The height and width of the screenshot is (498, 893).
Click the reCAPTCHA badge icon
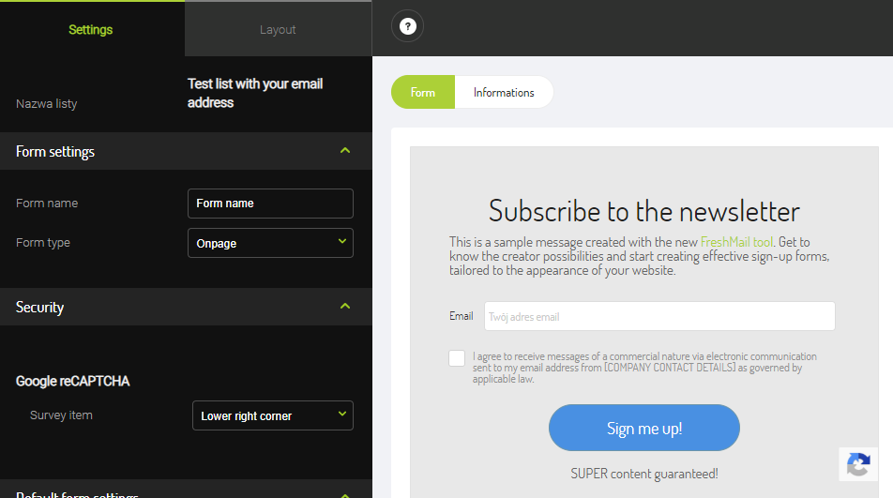point(857,464)
